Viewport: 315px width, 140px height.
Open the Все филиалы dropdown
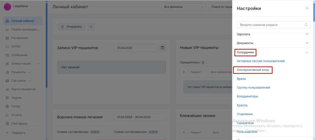coord(183,7)
